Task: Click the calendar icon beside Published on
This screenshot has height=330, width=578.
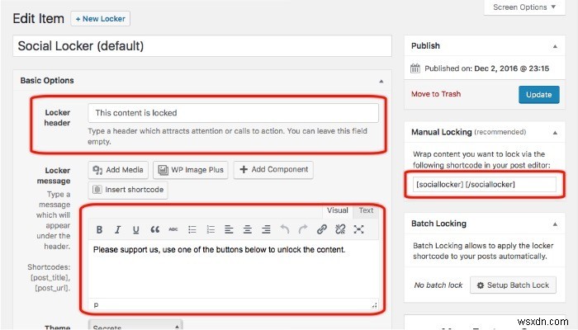Action: [x=415, y=68]
